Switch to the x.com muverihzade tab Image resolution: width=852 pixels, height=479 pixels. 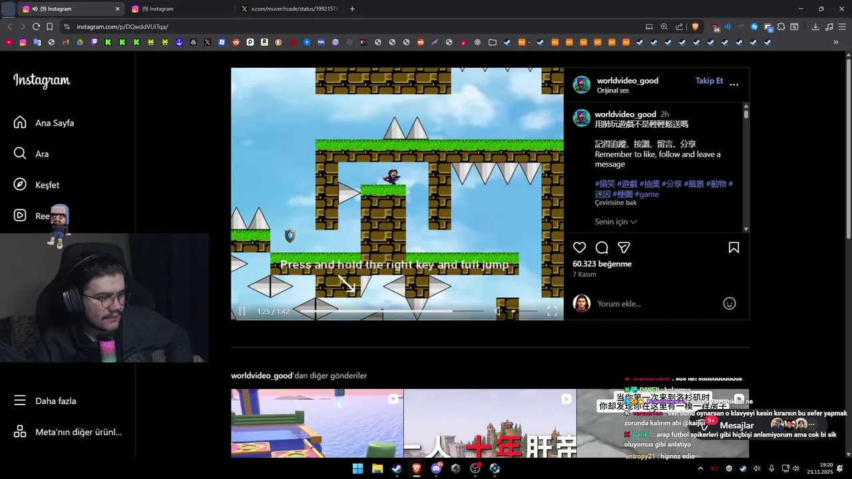(x=290, y=9)
